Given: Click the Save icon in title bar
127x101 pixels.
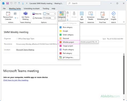Looking at the screenshot, I should (8, 3).
